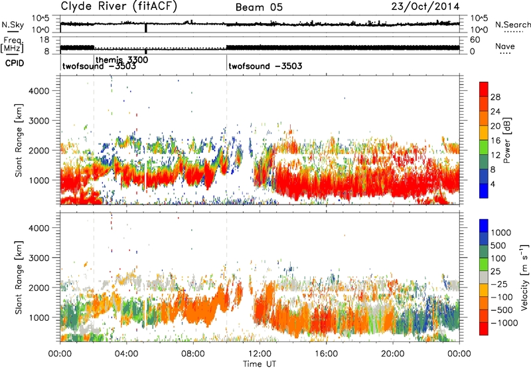Image resolution: width=531 pixels, height=368 pixels.
Task: Click the "28" tick on Power color bar
Action: [495, 97]
